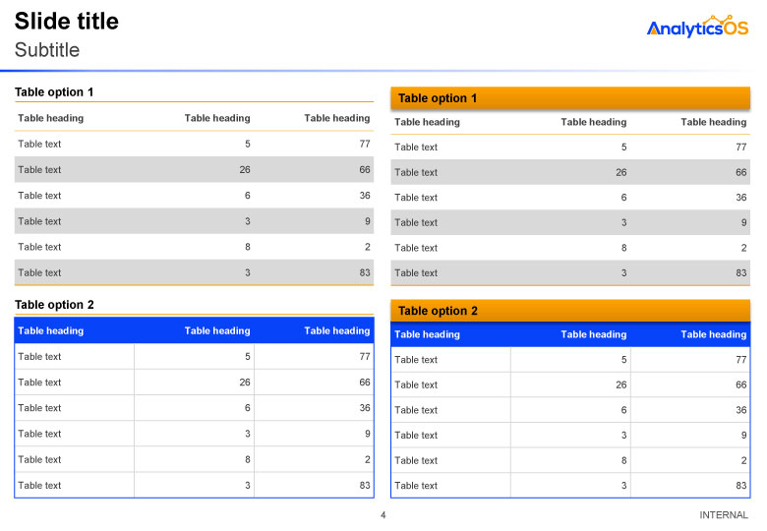Click value 9 in plain-titled Table option 1
The width and height of the screenshot is (767, 531).
[368, 221]
